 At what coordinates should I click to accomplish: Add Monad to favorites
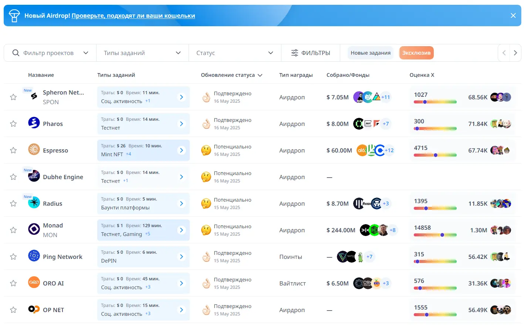point(13,230)
